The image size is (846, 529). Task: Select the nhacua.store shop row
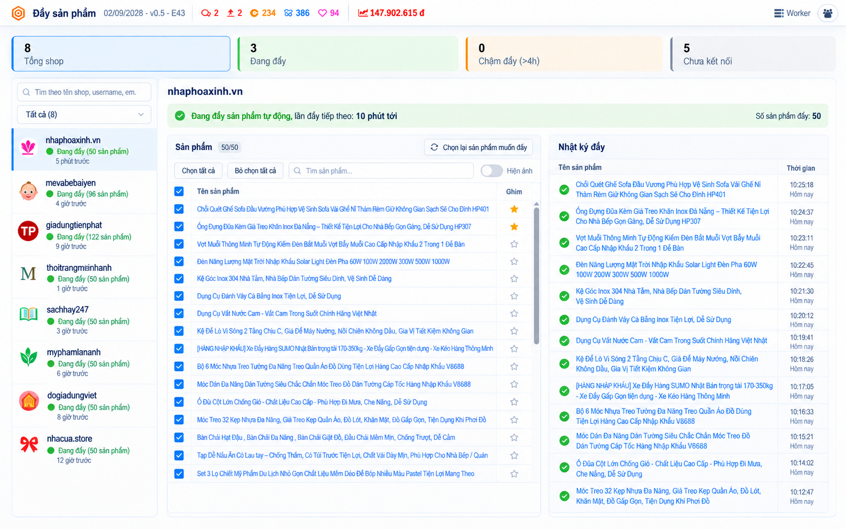pos(84,449)
